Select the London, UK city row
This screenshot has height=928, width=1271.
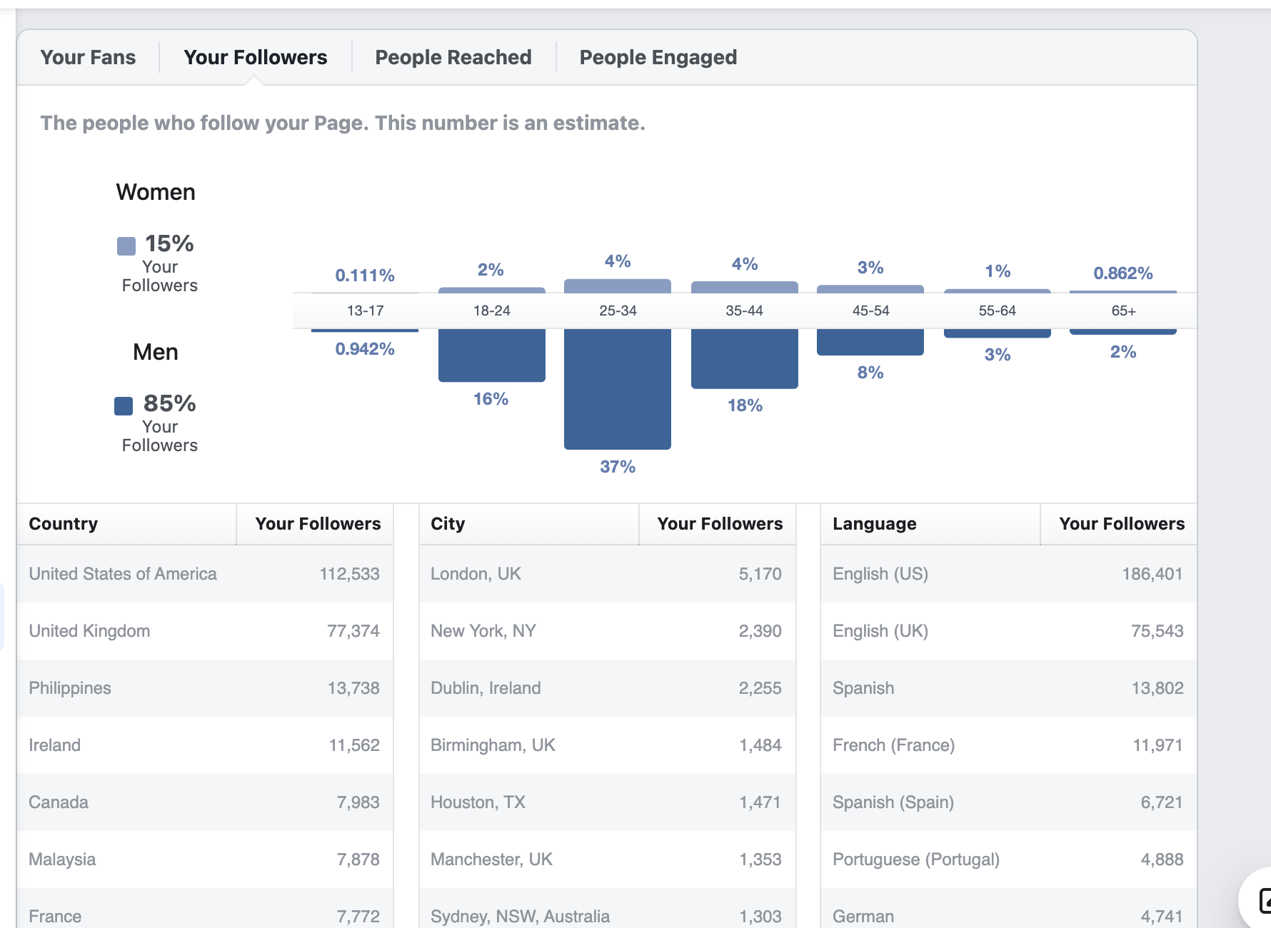pos(608,574)
